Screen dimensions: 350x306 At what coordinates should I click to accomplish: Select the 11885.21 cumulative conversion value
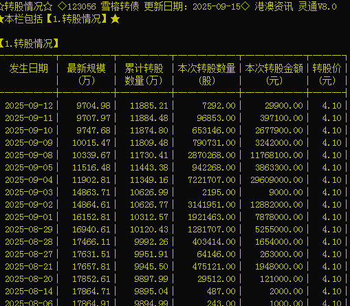149,106
